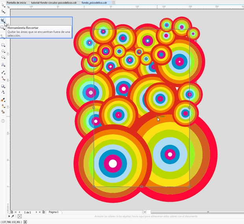Select the Drop Shadow tool
244x224 pixels.
tap(3, 86)
